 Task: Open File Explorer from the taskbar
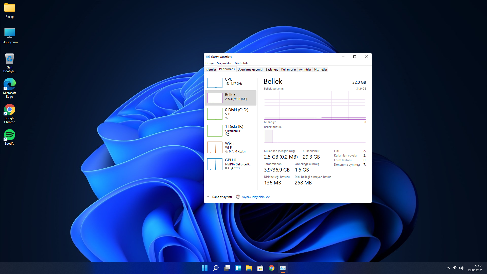pyautogui.click(x=249, y=268)
